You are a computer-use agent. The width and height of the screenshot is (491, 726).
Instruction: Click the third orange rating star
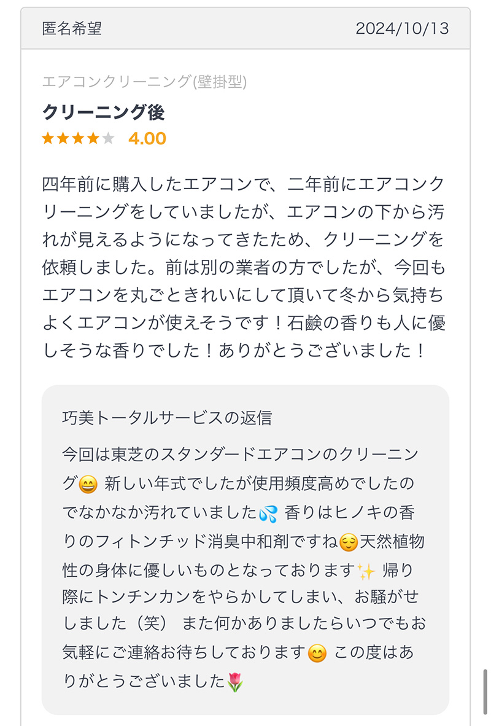click(x=78, y=138)
